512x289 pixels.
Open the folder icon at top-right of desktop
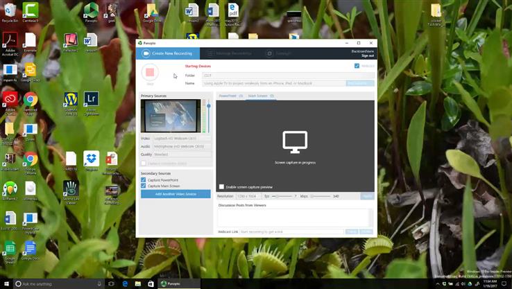(x=436, y=15)
